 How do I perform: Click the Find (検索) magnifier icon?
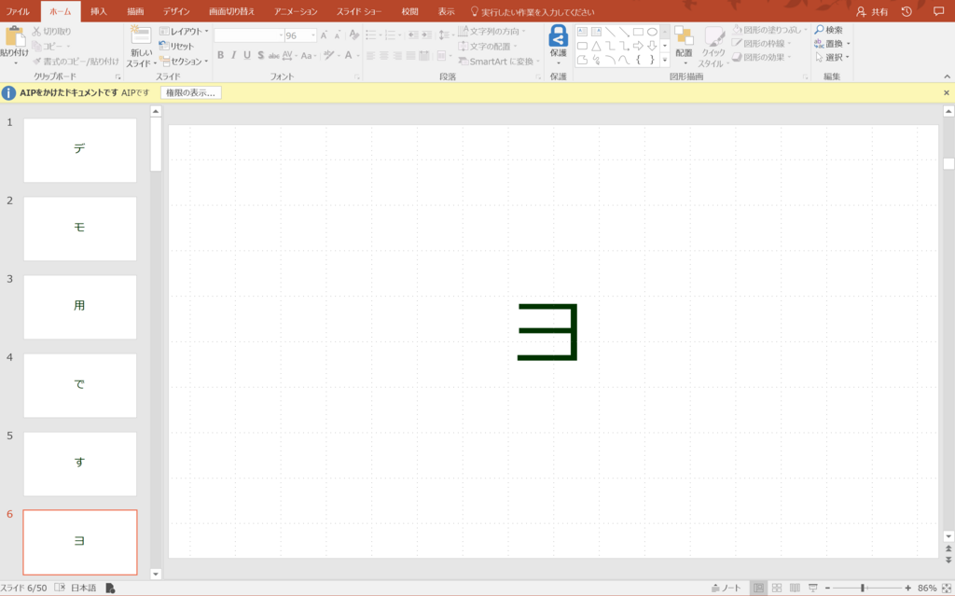point(819,29)
